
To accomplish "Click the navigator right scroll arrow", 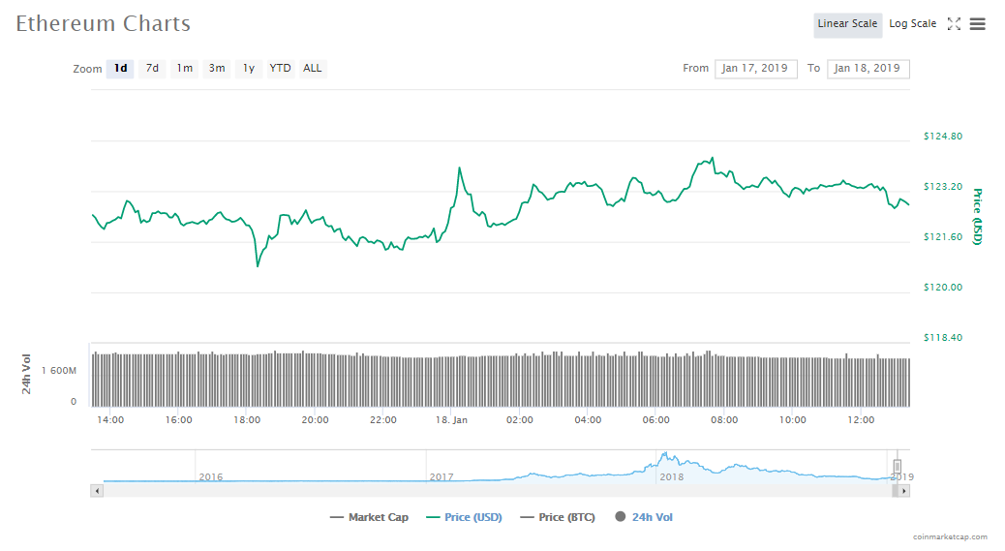I will 904,491.
